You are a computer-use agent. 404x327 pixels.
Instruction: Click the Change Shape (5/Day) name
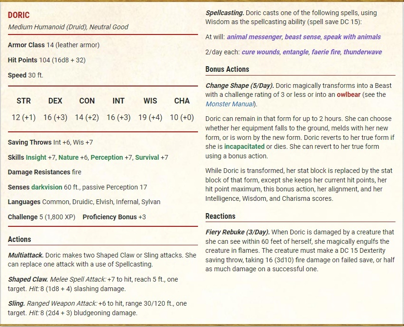point(240,86)
